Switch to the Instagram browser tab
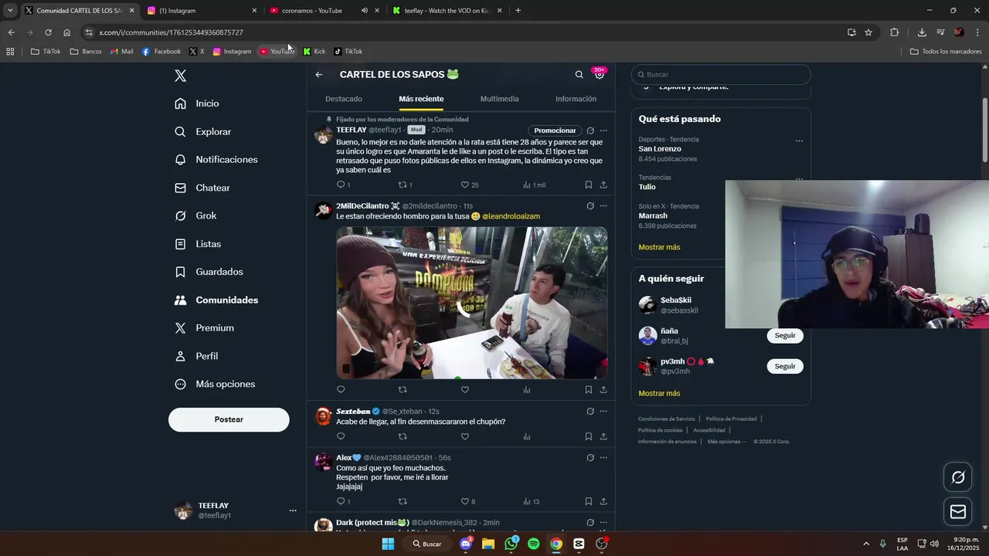The width and height of the screenshot is (989, 556). point(202,11)
